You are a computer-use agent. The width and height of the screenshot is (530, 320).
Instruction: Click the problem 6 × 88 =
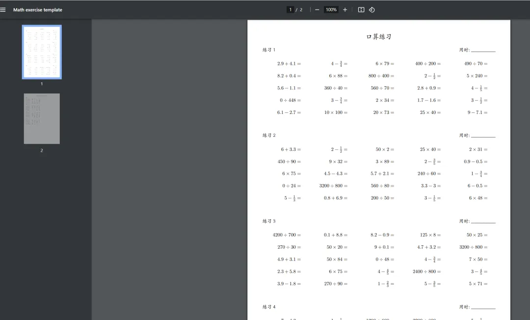coord(338,76)
